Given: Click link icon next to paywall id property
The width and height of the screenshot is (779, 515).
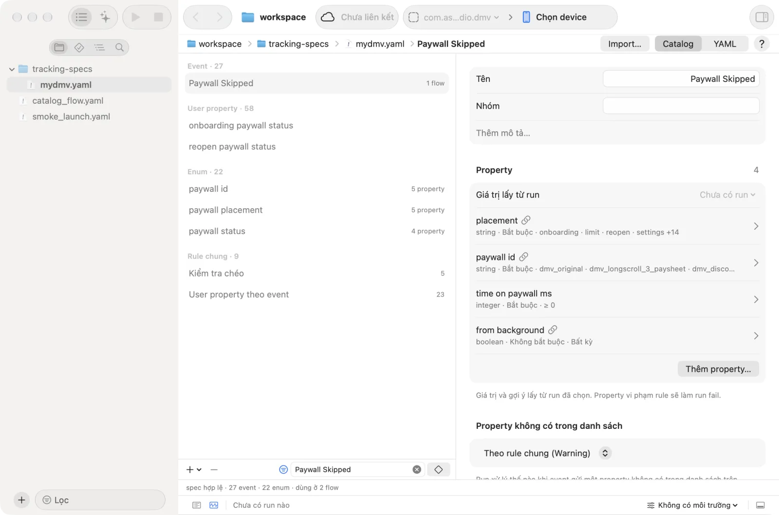Looking at the screenshot, I should pos(523,257).
